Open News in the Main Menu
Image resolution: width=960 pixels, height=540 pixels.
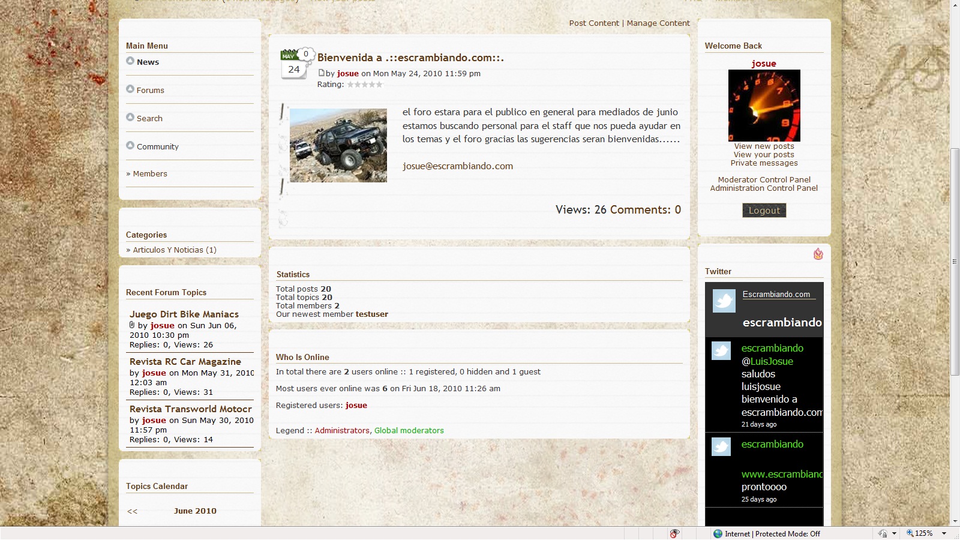[148, 62]
